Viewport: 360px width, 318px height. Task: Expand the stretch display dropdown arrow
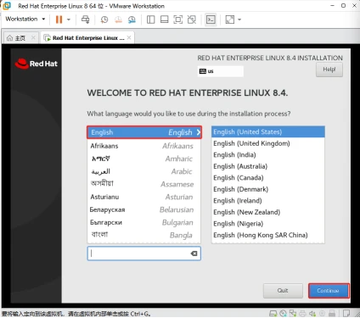pos(239,20)
